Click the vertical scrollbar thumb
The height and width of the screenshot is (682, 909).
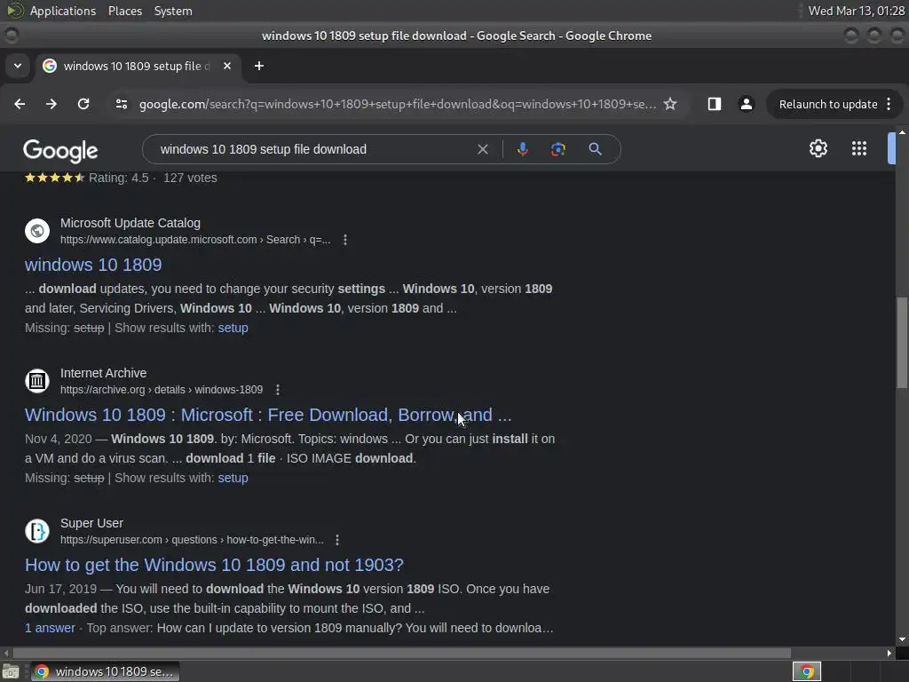902,342
